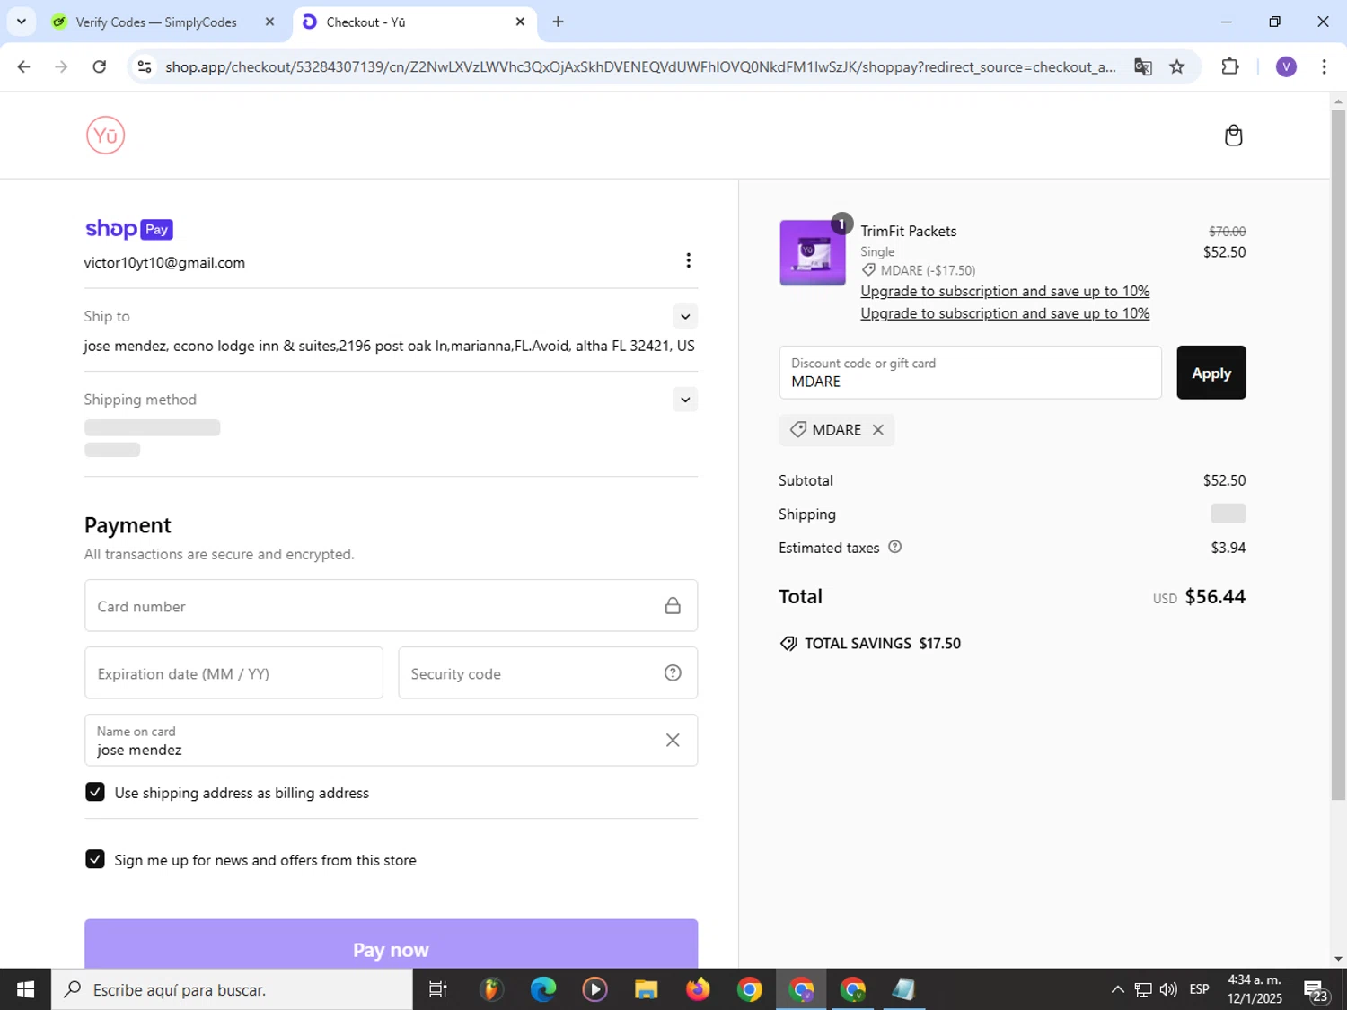Open the notification center icon
This screenshot has width=1347, height=1010.
1316,991
